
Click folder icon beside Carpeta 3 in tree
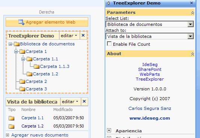(22, 89)
